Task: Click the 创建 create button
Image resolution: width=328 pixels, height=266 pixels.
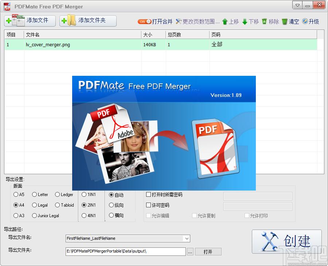Action: pos(286,241)
